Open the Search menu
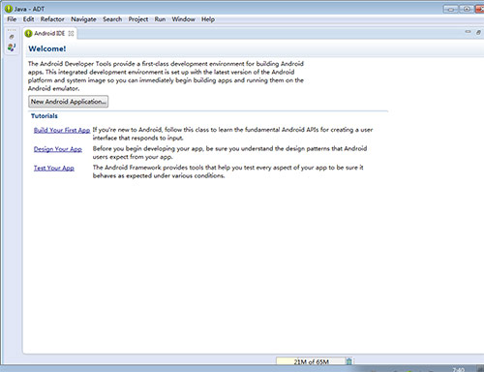This screenshot has height=372, width=484. tap(112, 19)
